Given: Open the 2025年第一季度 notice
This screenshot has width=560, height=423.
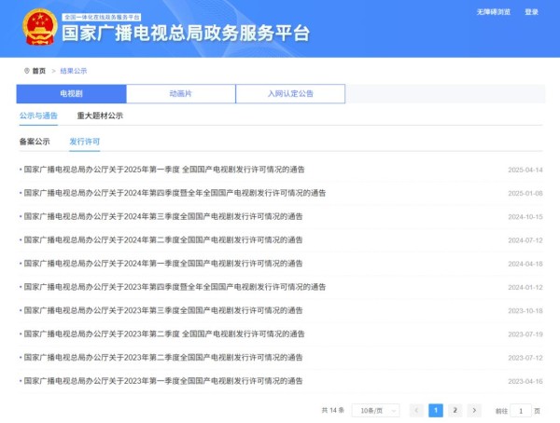Looking at the screenshot, I should pyautogui.click(x=164, y=170).
